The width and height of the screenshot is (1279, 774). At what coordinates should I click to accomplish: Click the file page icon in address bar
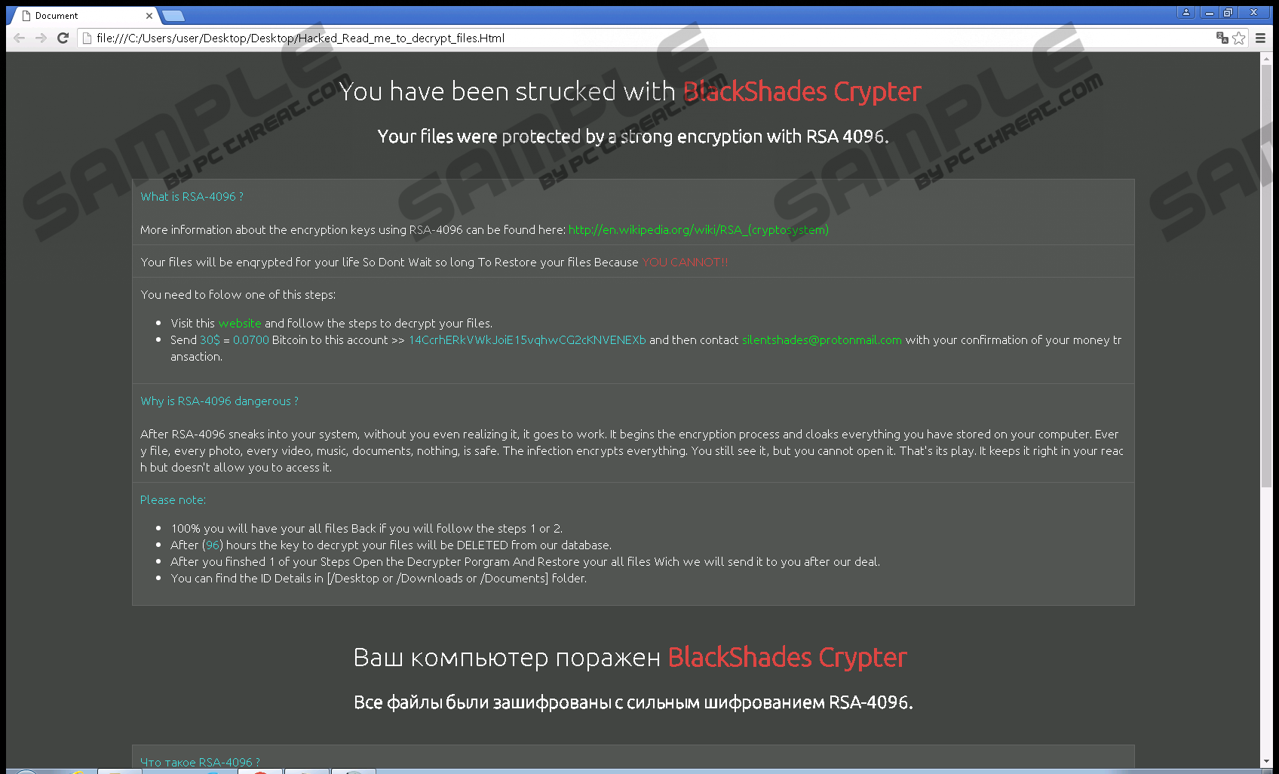(87, 38)
